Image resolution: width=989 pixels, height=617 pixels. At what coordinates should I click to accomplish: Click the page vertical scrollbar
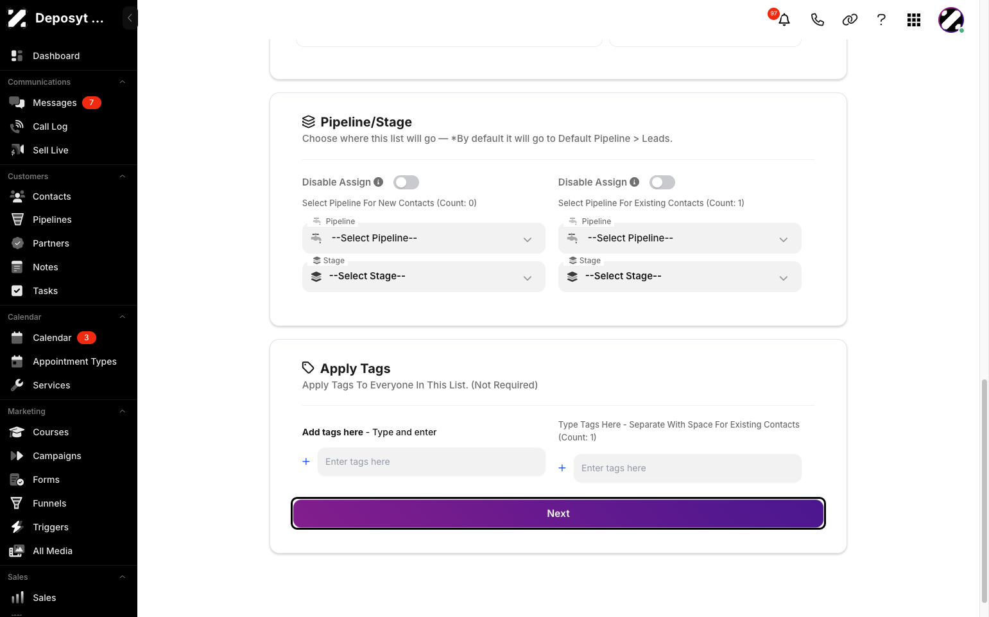pyautogui.click(x=984, y=491)
